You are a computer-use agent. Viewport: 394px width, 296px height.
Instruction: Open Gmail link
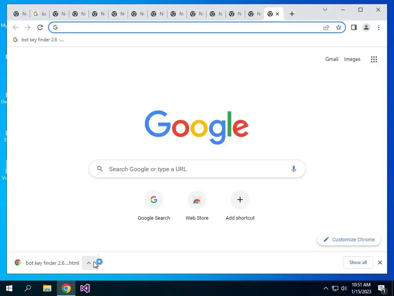[x=332, y=59]
